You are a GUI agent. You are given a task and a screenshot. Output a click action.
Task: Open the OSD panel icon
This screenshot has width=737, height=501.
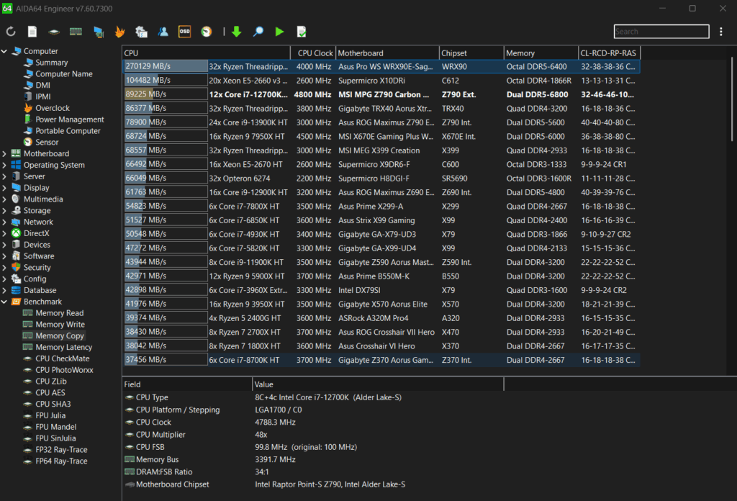pos(184,32)
